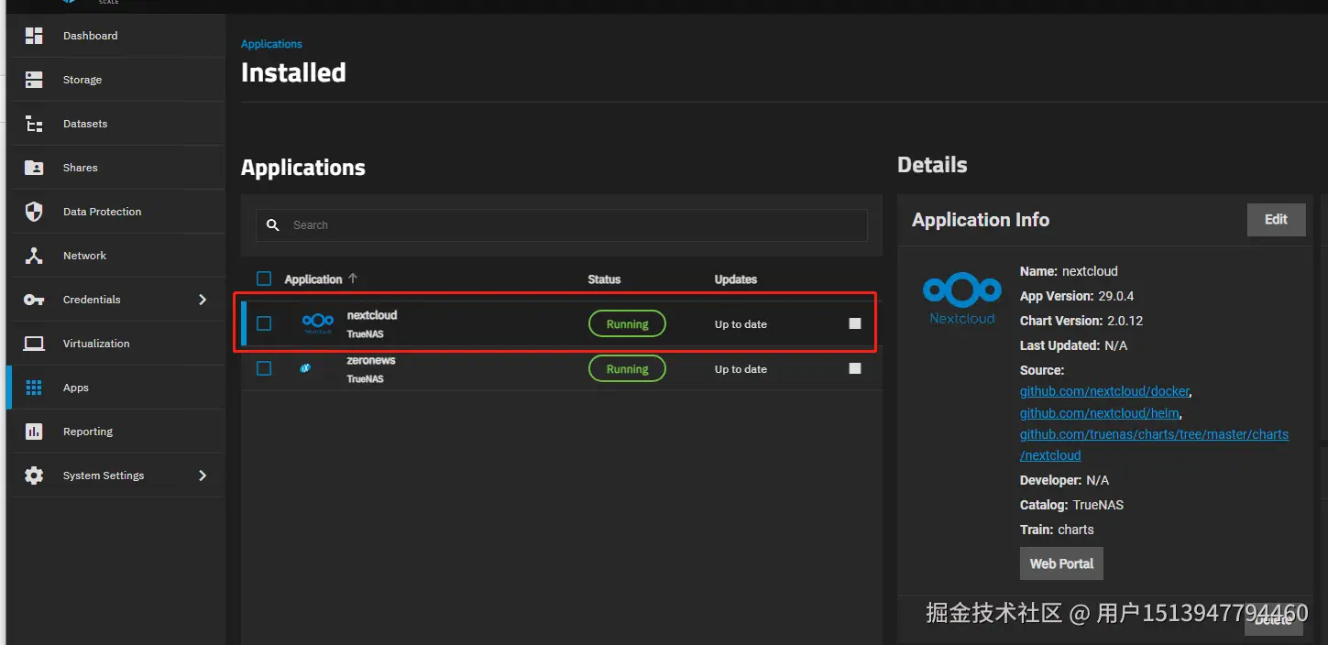
Task: Tick the zeronews row checkbox
Action: pyautogui.click(x=264, y=368)
